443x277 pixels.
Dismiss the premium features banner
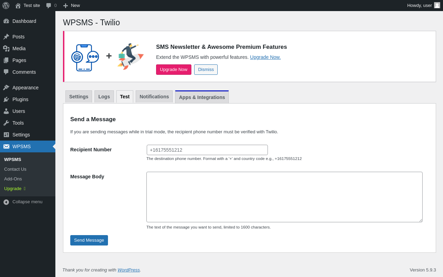(x=206, y=70)
